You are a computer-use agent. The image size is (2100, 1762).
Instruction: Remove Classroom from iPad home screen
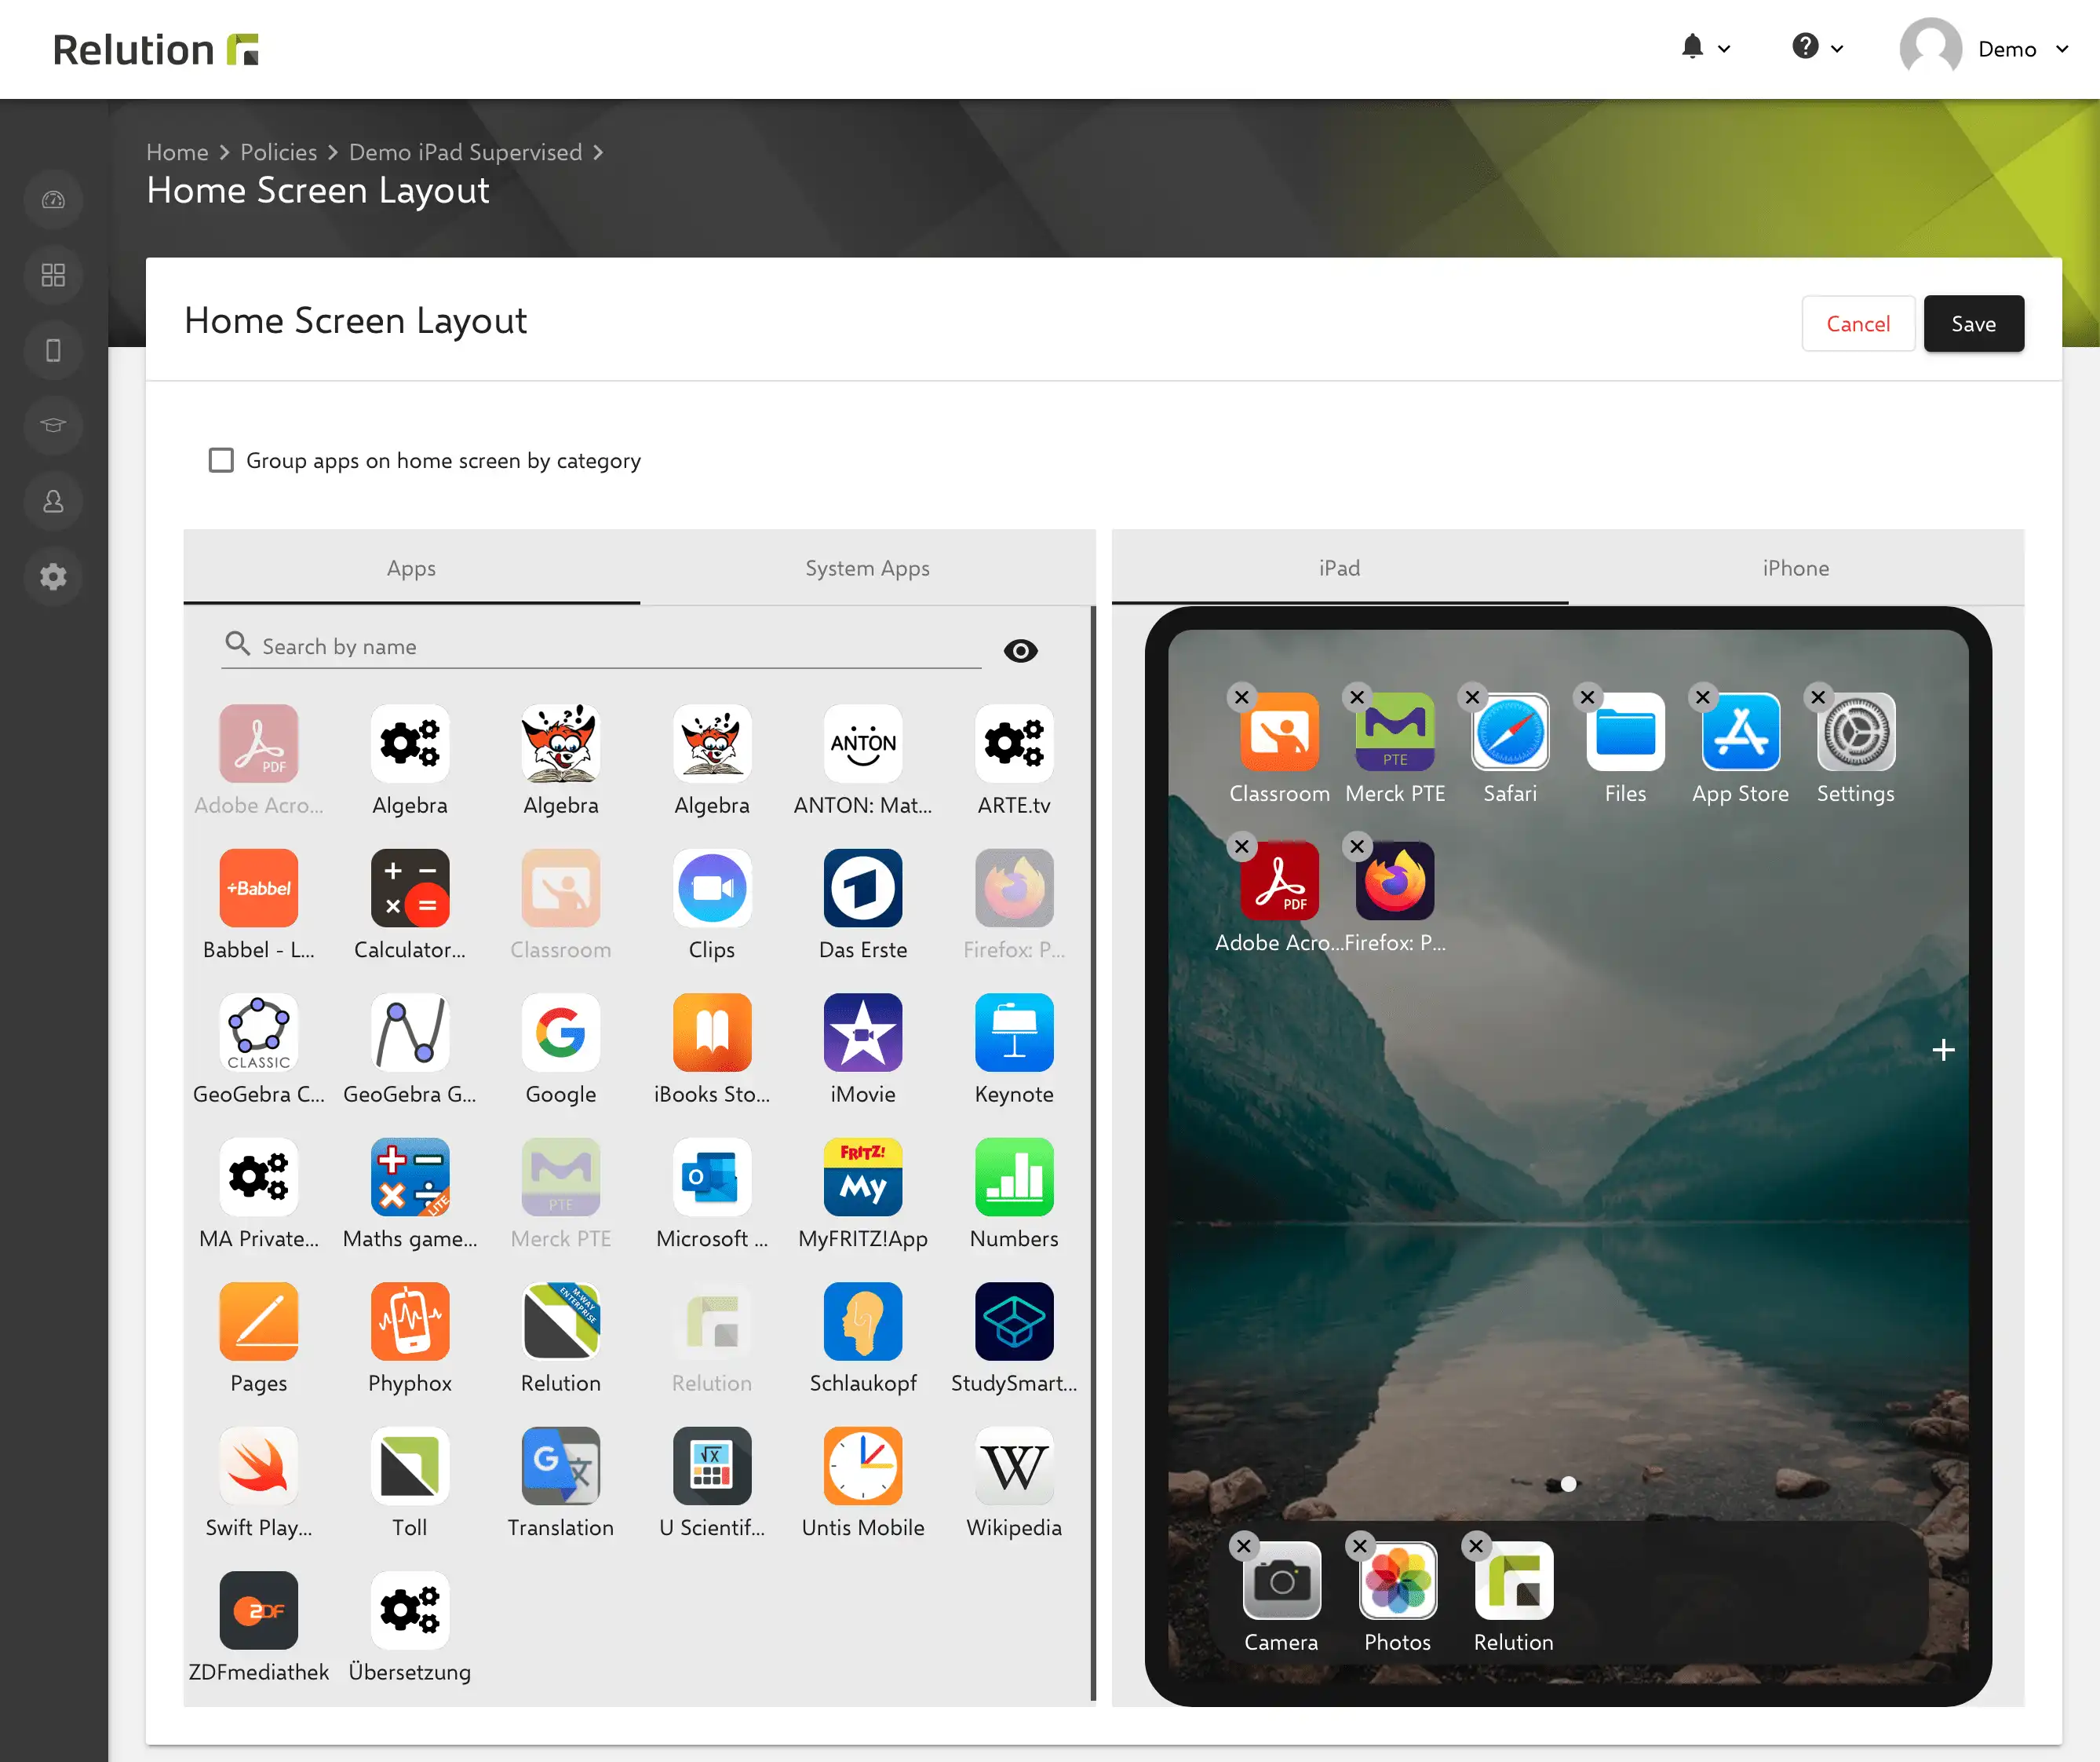pos(1241,697)
